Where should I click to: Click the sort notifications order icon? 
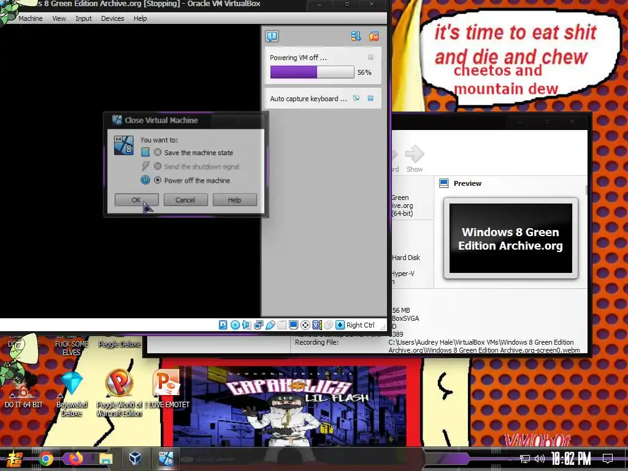[356, 36]
